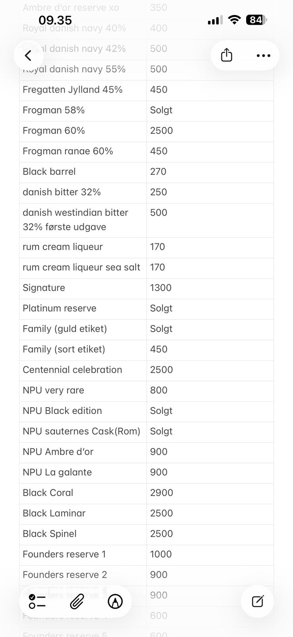Tap the Centennial celebration cell
The width and height of the screenshot is (293, 637).
pyautogui.click(x=83, y=370)
